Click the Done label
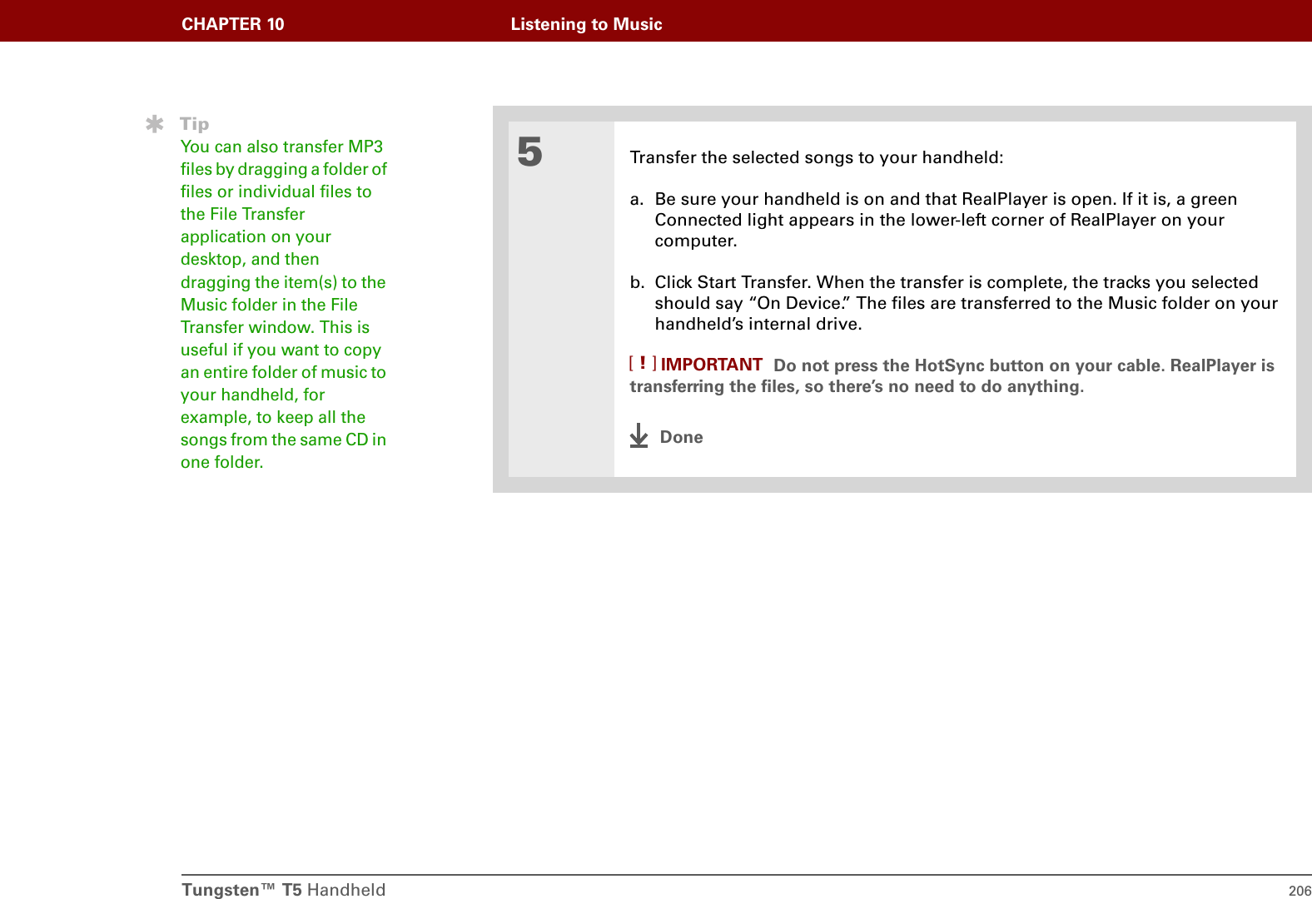 coord(682,437)
